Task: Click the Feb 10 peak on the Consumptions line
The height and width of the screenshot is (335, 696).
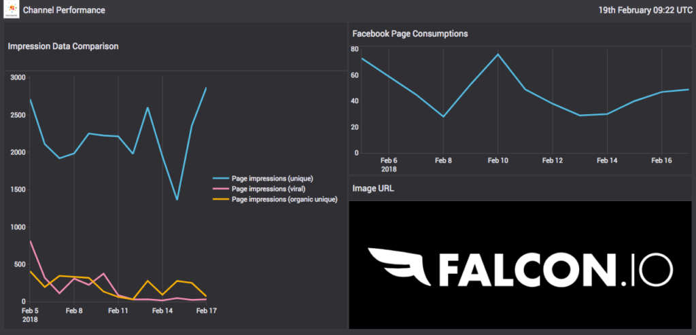Action: (x=498, y=54)
